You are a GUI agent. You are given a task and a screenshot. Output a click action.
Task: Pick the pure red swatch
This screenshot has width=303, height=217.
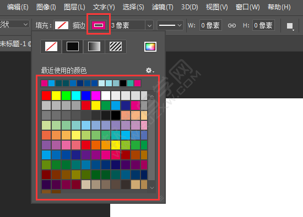46,96
